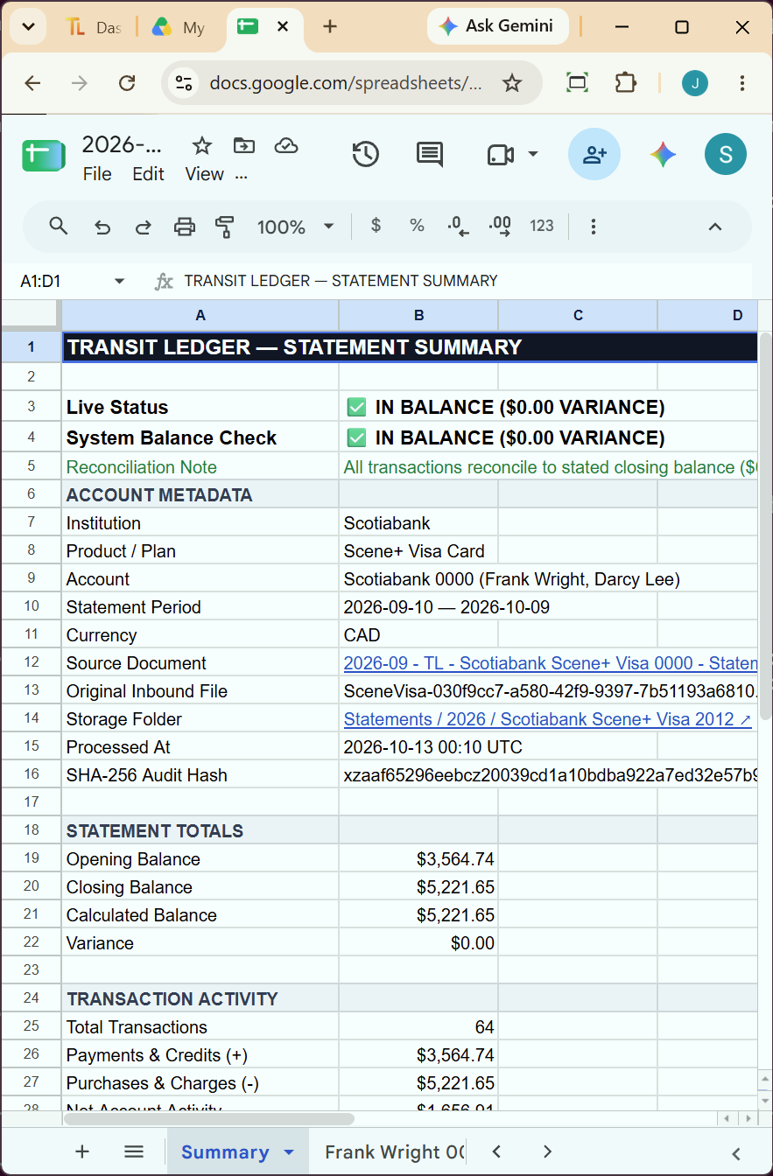Expand the Meet call dropdown arrow

532,155
